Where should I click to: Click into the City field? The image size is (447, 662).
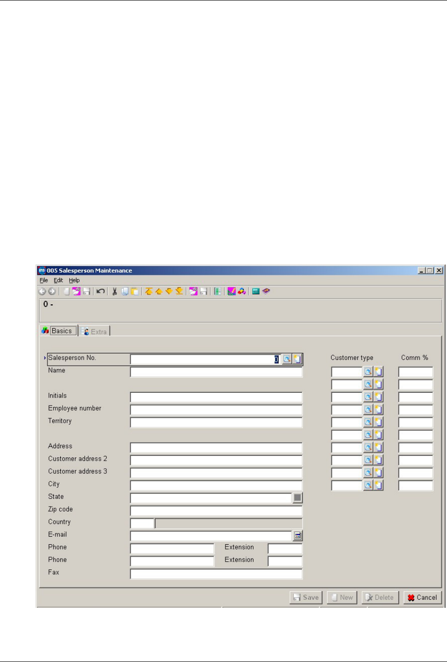(x=216, y=486)
